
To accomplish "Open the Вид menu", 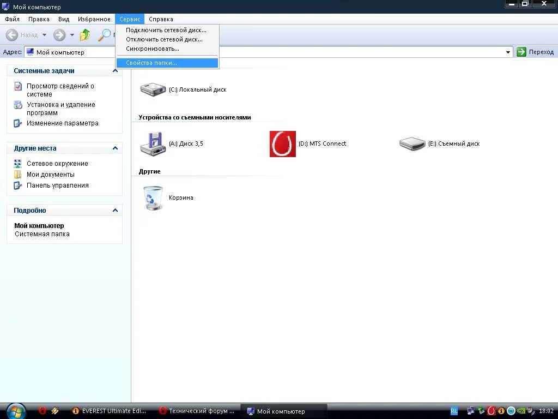I will pyautogui.click(x=64, y=19).
